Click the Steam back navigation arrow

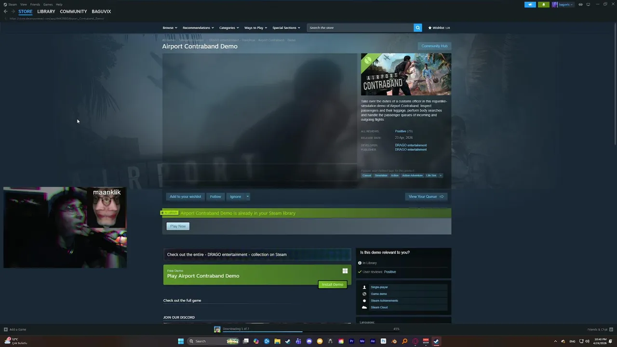(5, 12)
